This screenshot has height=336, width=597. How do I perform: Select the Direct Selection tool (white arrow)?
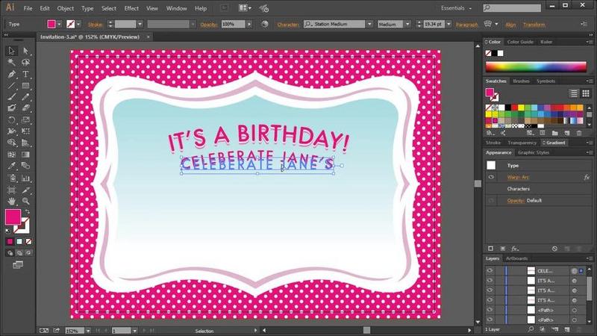25,51
